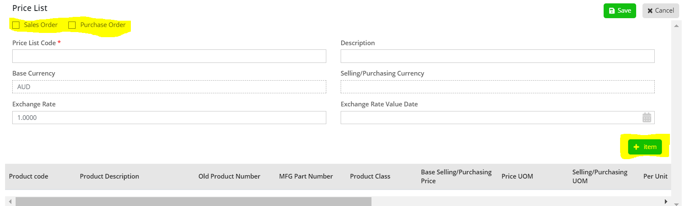Click the horizontal scrollbar thumb
The image size is (683, 206).
tap(193, 202)
